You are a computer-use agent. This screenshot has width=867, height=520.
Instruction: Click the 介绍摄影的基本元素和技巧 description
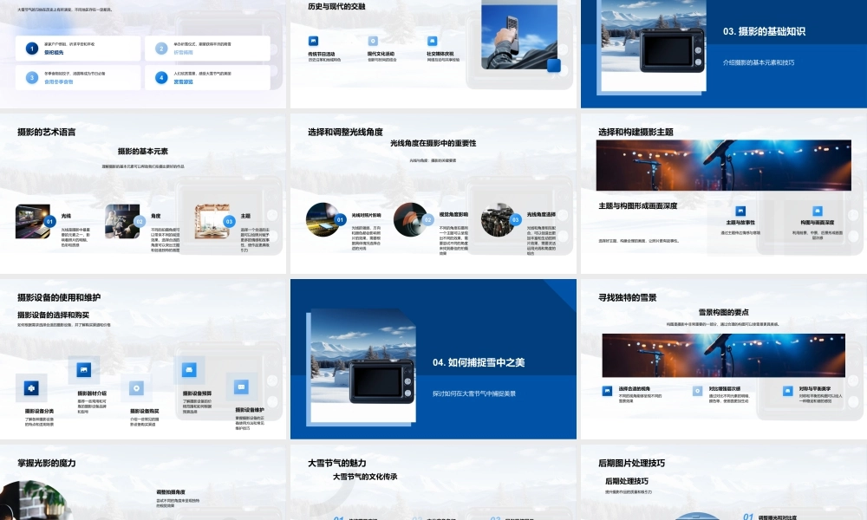[759, 62]
